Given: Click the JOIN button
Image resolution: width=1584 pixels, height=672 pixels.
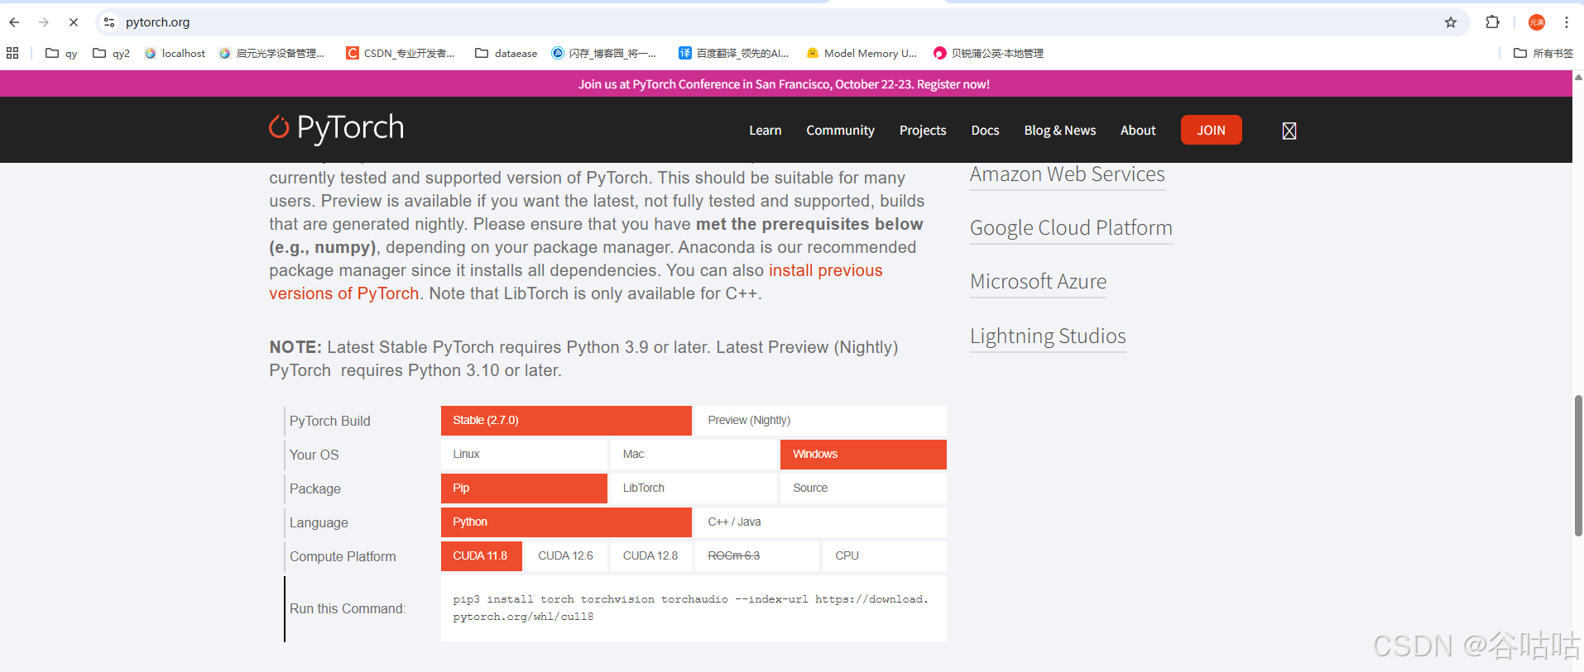Looking at the screenshot, I should (1211, 130).
